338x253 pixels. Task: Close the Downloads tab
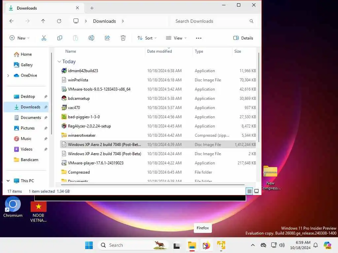tap(77, 8)
